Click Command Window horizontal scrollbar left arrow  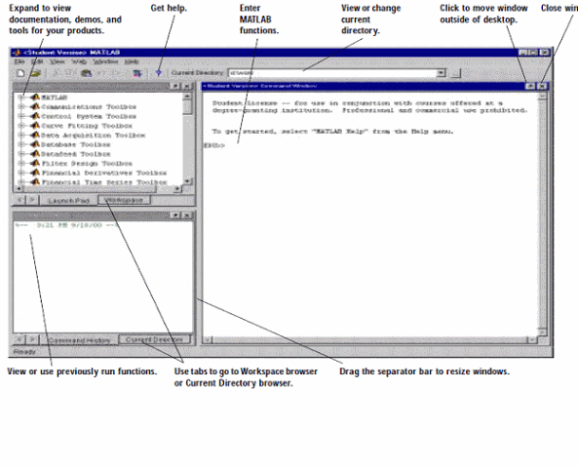(x=208, y=339)
